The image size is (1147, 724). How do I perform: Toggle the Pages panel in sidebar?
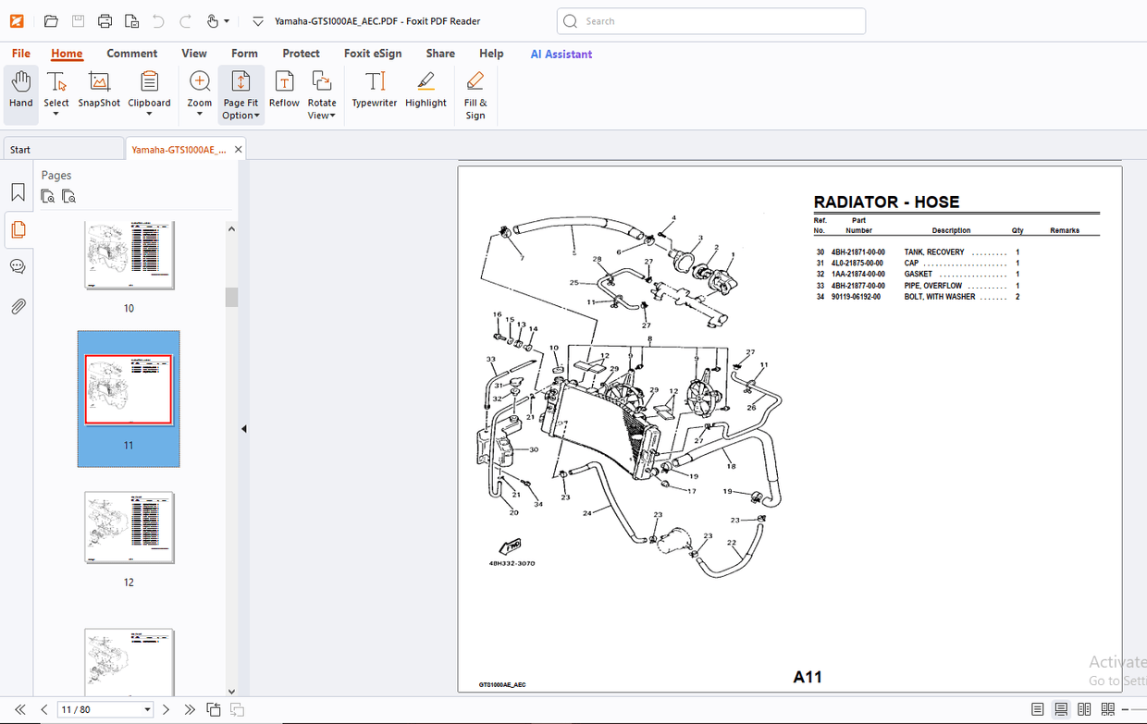click(x=18, y=230)
